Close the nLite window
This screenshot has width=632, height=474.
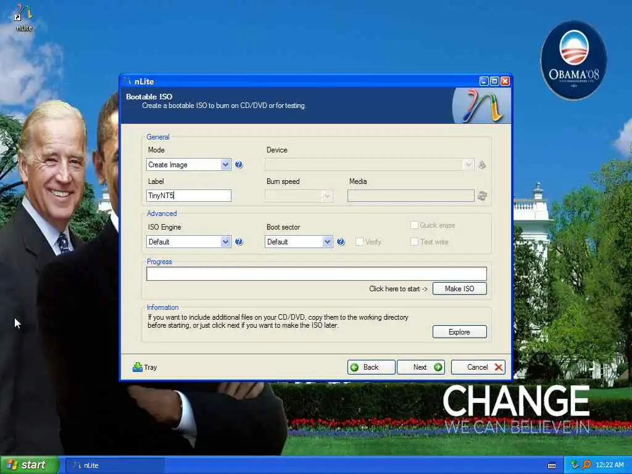pyautogui.click(x=505, y=81)
